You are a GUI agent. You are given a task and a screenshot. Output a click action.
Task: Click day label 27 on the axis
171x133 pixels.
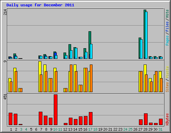(x=140, y=129)
